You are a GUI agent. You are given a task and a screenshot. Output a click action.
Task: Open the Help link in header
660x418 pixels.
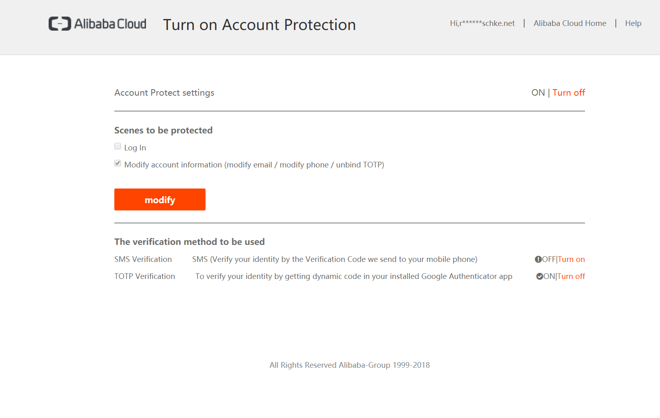pyautogui.click(x=633, y=23)
